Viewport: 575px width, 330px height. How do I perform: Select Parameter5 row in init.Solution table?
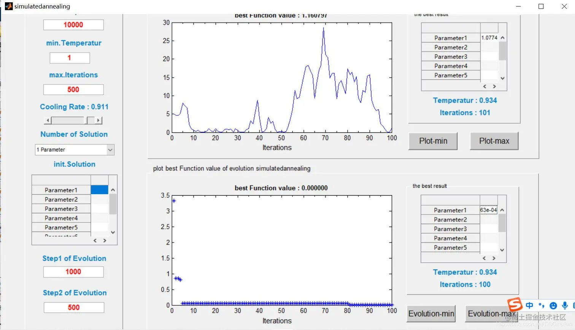(61, 228)
